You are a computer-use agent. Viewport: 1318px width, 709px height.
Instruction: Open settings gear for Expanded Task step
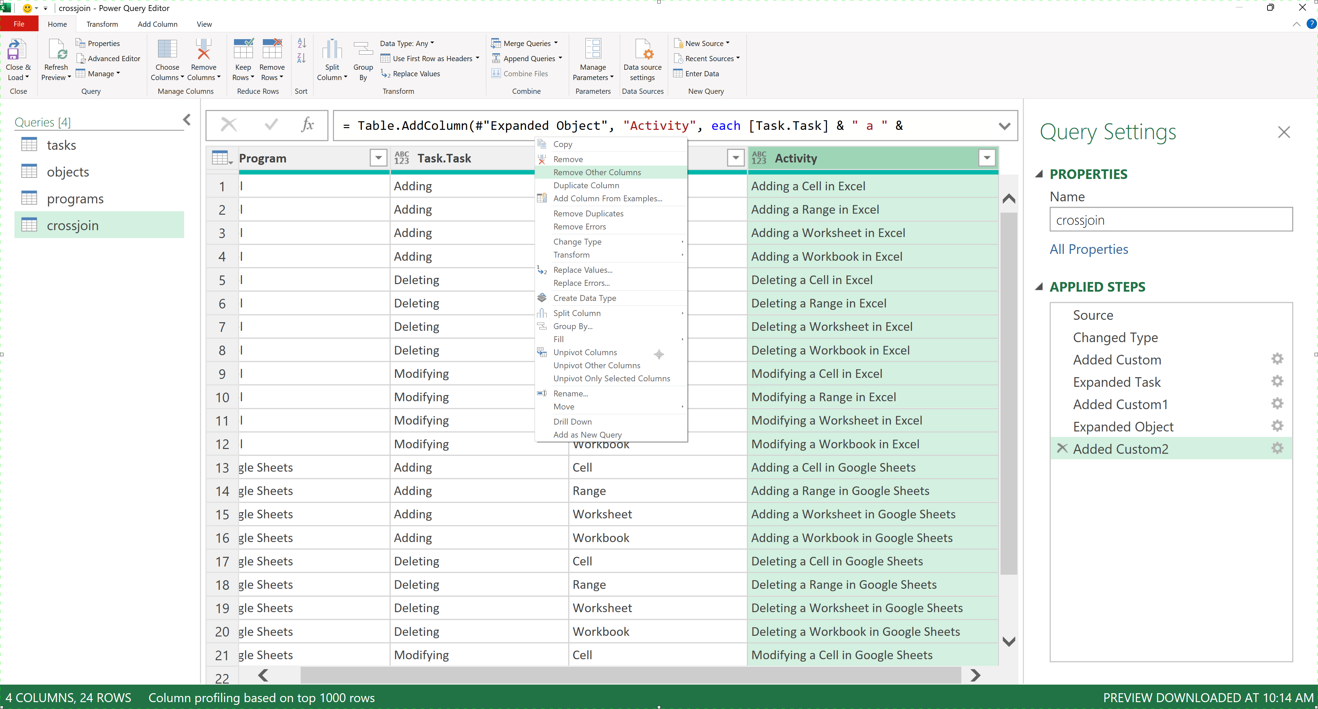[1277, 381]
